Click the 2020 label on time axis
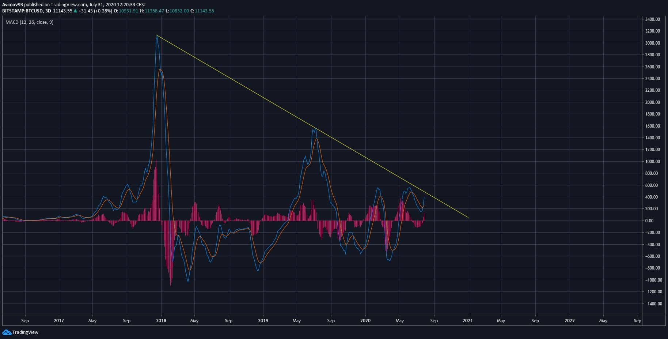Screen dimensions: 668x339 (365, 321)
